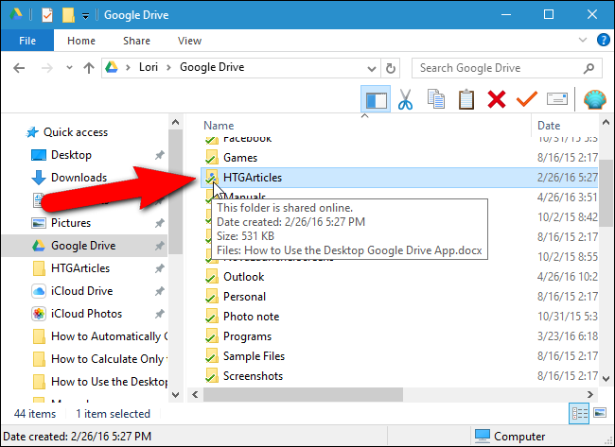The image size is (615, 447).
Task: Click the New Folder quick access icon
Action: point(68,15)
